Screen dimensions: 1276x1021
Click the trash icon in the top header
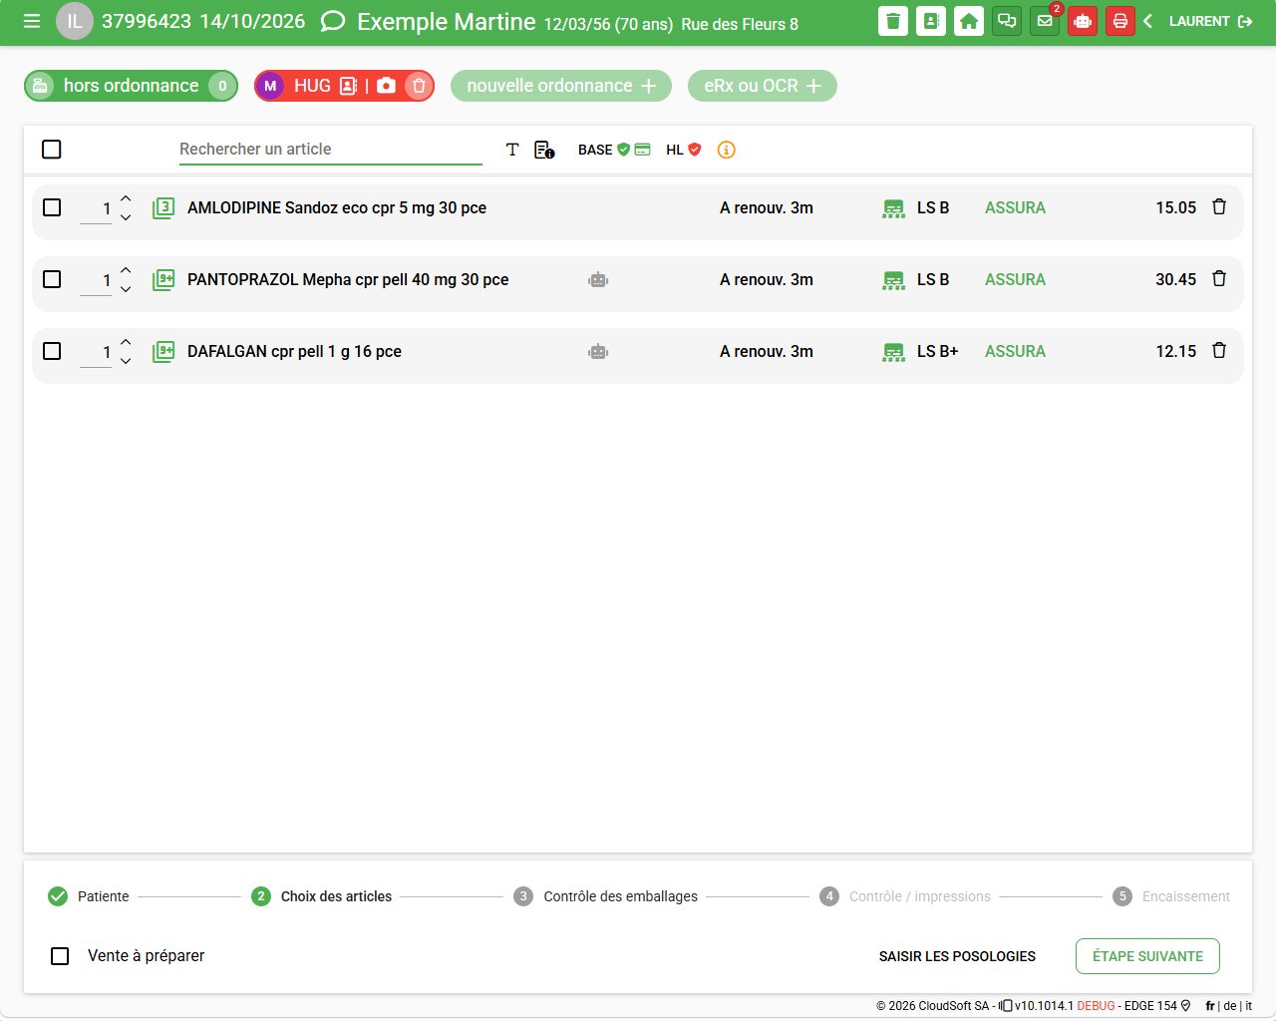click(893, 21)
